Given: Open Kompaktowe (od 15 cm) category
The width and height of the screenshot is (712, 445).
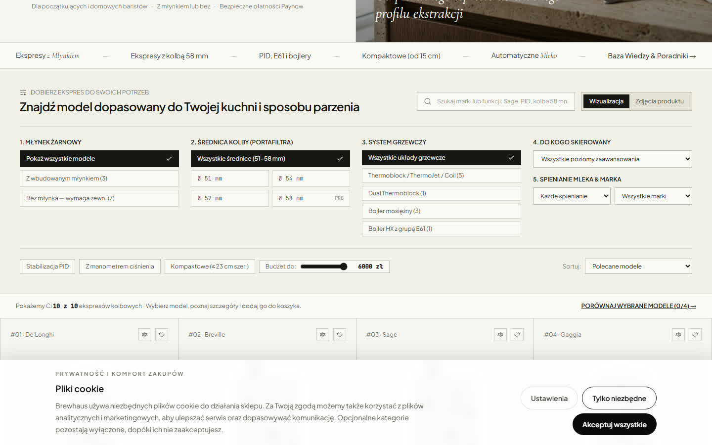Looking at the screenshot, I should tap(401, 56).
